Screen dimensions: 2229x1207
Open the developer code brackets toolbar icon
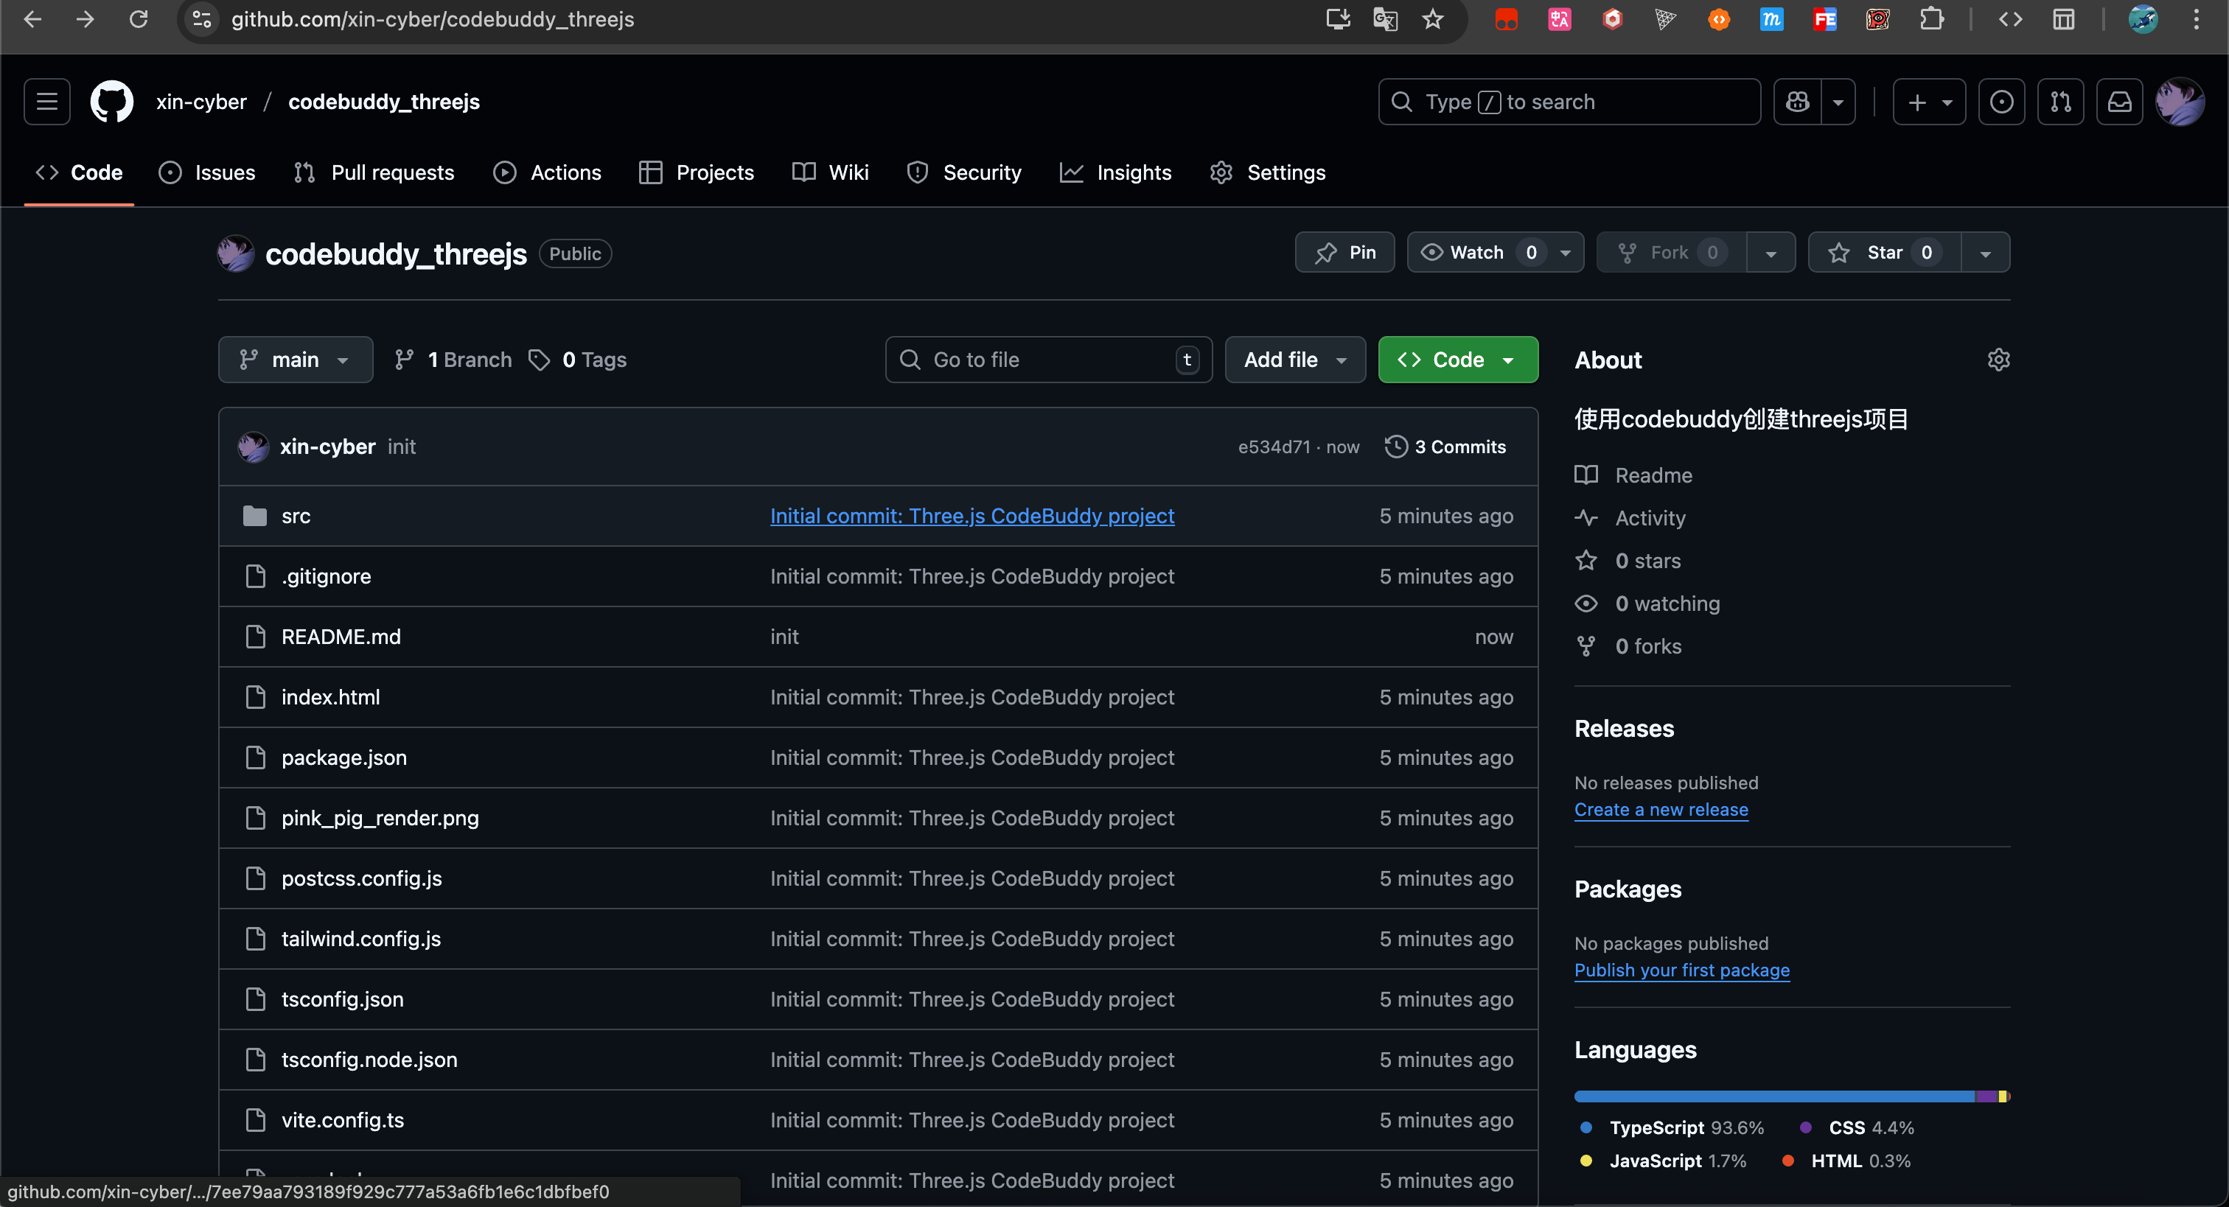point(2010,19)
